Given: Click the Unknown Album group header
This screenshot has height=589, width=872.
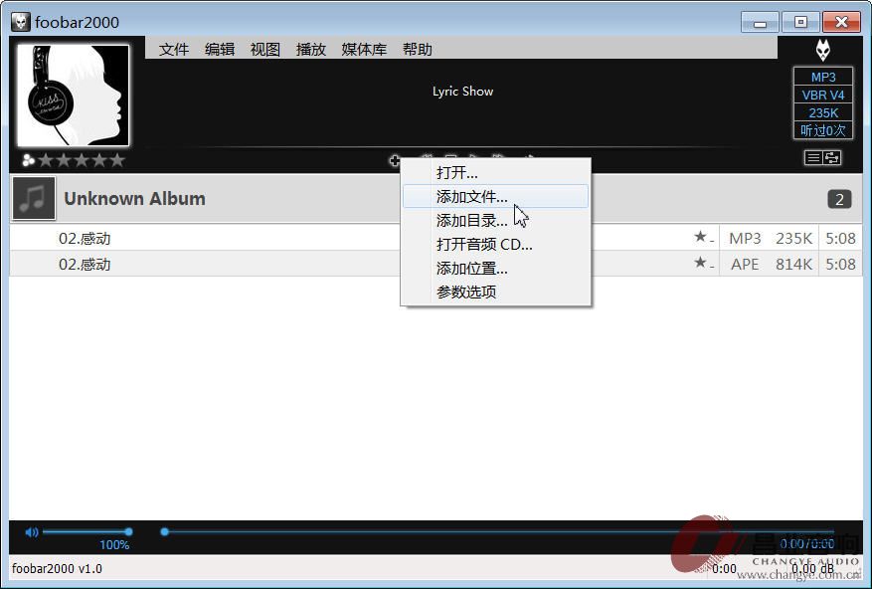Looking at the screenshot, I should pos(436,199).
